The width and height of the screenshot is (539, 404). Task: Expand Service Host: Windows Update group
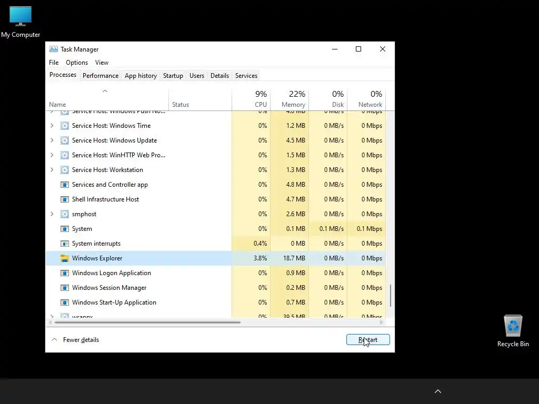click(x=52, y=140)
